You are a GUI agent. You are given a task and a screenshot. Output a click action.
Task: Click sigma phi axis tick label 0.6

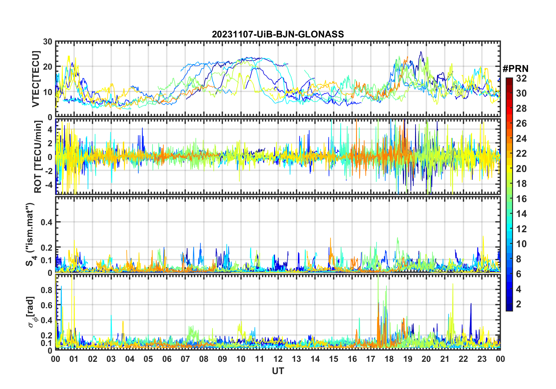(x=46, y=305)
